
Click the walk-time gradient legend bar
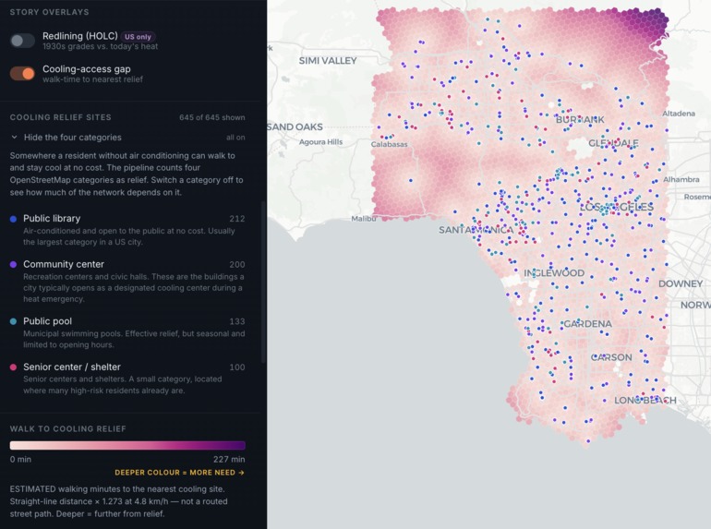coord(127,446)
